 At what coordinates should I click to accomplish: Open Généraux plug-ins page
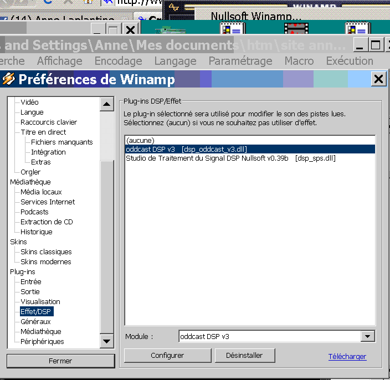tap(35, 321)
